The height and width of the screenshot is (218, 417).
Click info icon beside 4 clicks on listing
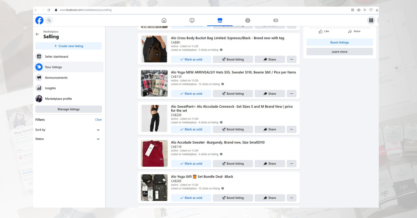(221, 122)
